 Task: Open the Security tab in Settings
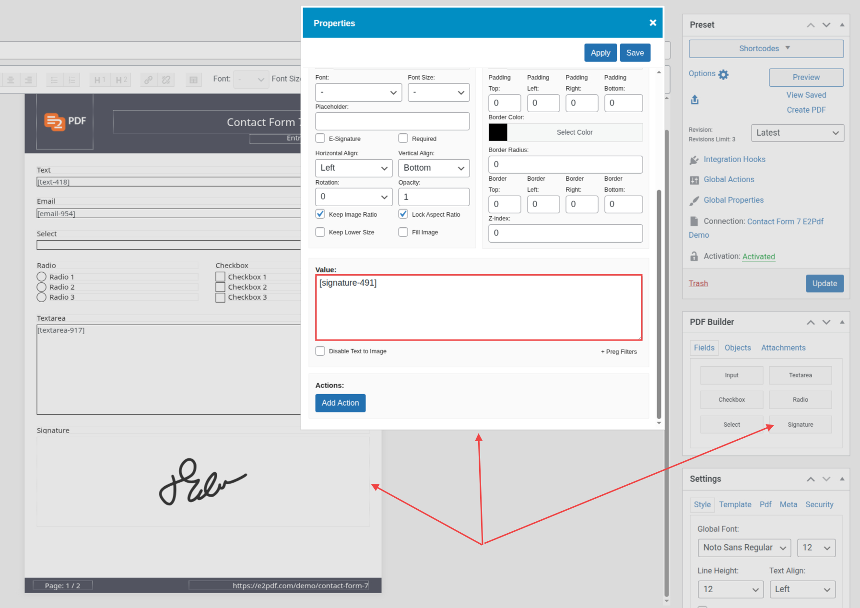click(819, 504)
